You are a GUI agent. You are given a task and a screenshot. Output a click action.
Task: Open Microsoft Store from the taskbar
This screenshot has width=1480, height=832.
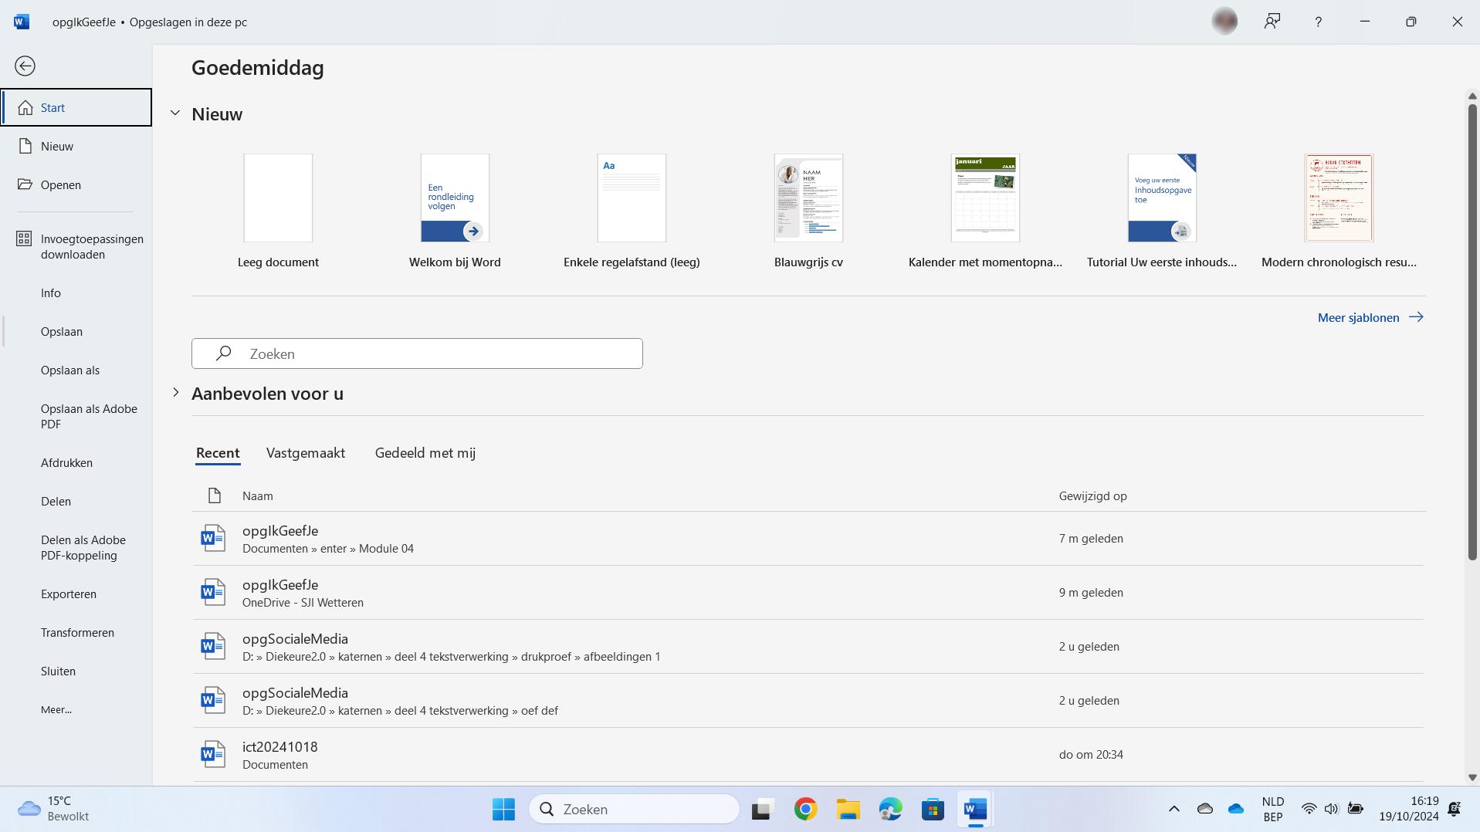pos(933,810)
